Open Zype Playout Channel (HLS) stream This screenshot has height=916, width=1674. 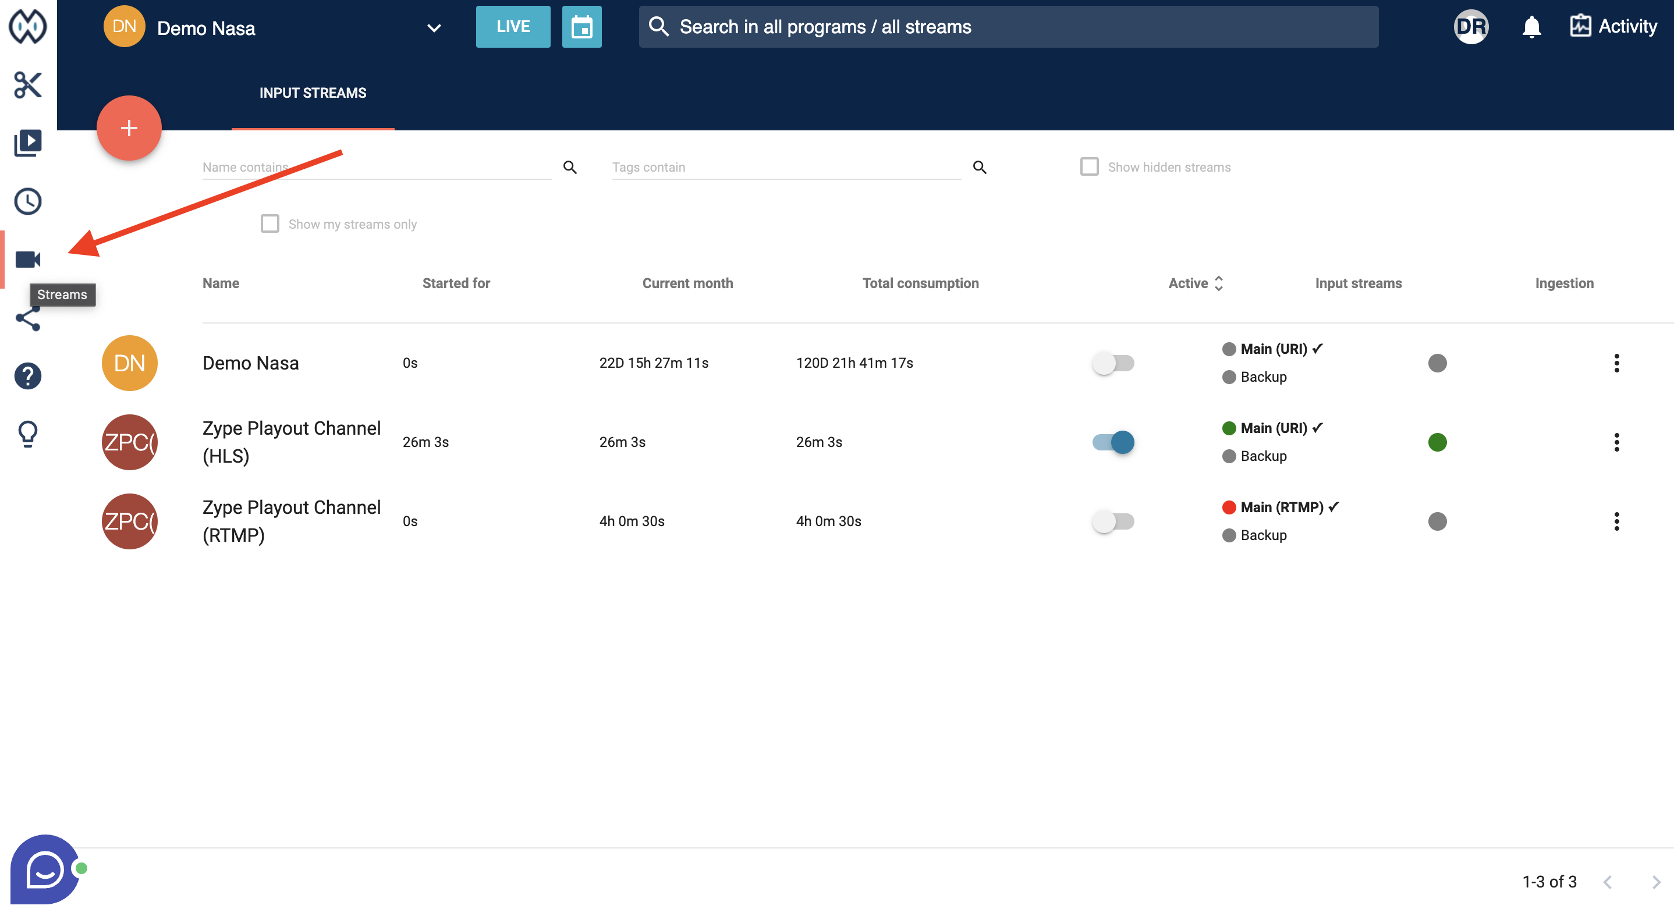(291, 442)
